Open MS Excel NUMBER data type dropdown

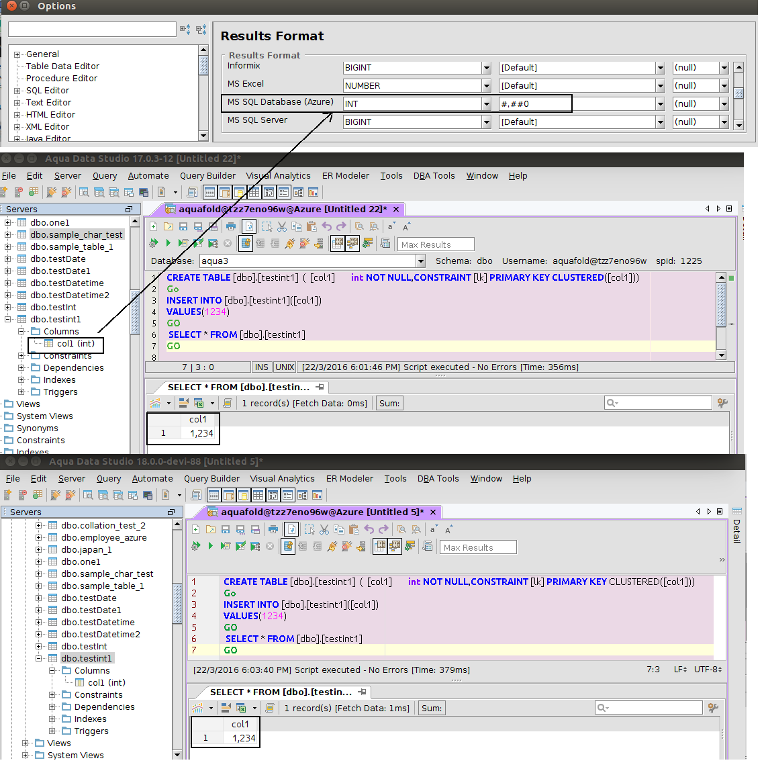point(487,86)
